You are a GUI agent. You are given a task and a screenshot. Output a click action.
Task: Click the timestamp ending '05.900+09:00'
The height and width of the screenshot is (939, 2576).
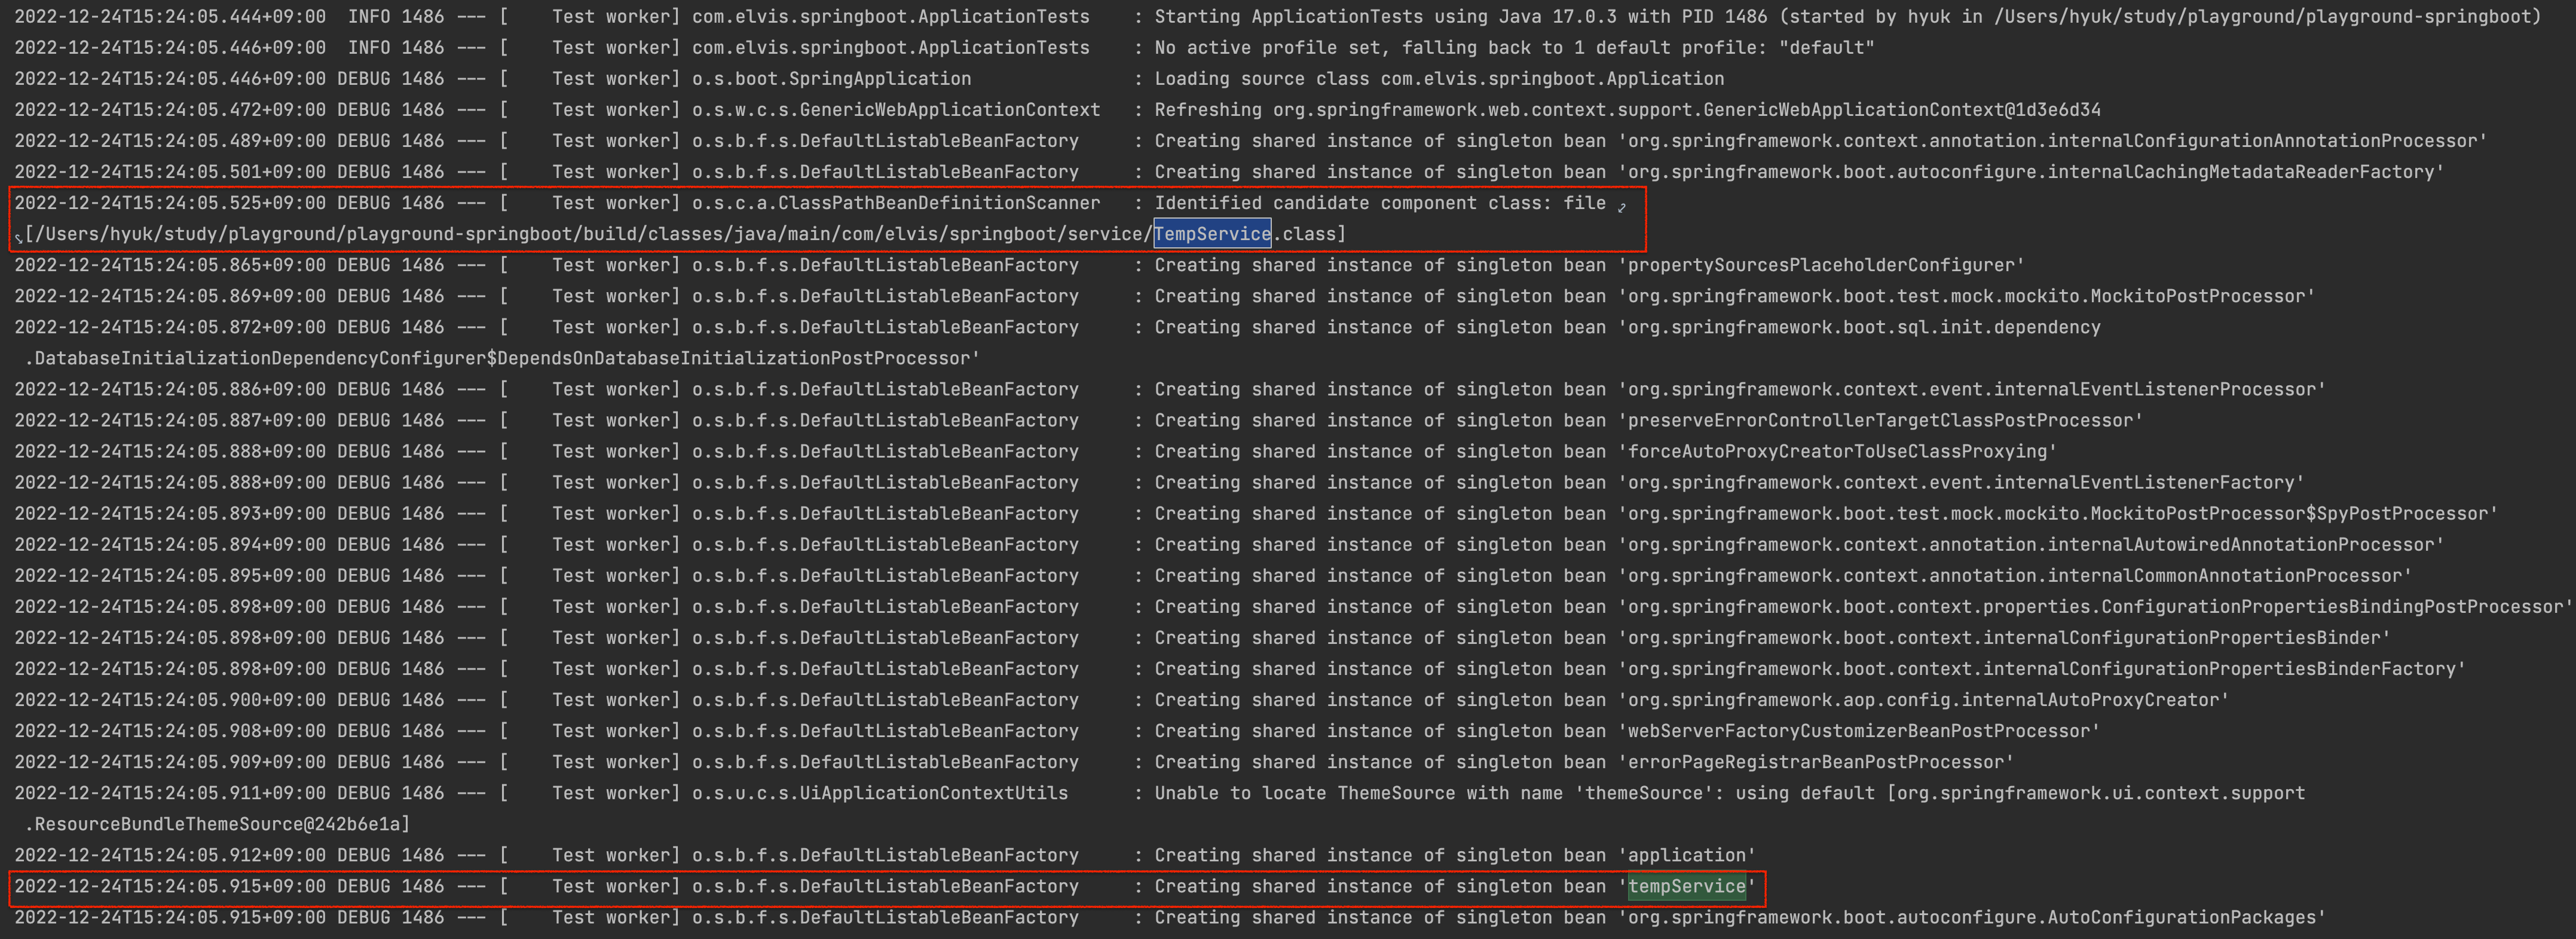click(x=170, y=700)
